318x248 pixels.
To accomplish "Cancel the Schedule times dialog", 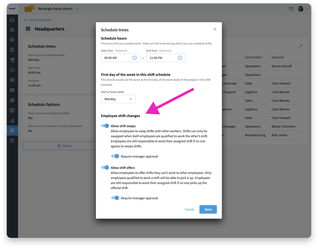I will (x=189, y=209).
